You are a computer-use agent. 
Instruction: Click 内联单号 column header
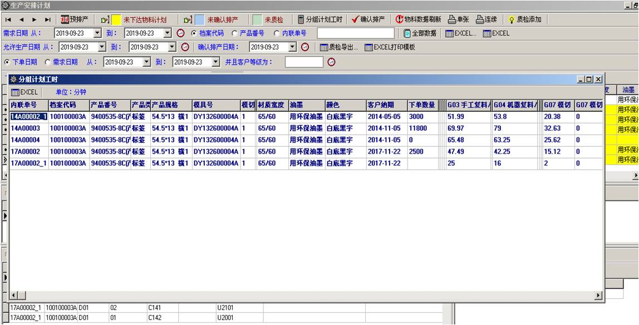tap(29, 105)
